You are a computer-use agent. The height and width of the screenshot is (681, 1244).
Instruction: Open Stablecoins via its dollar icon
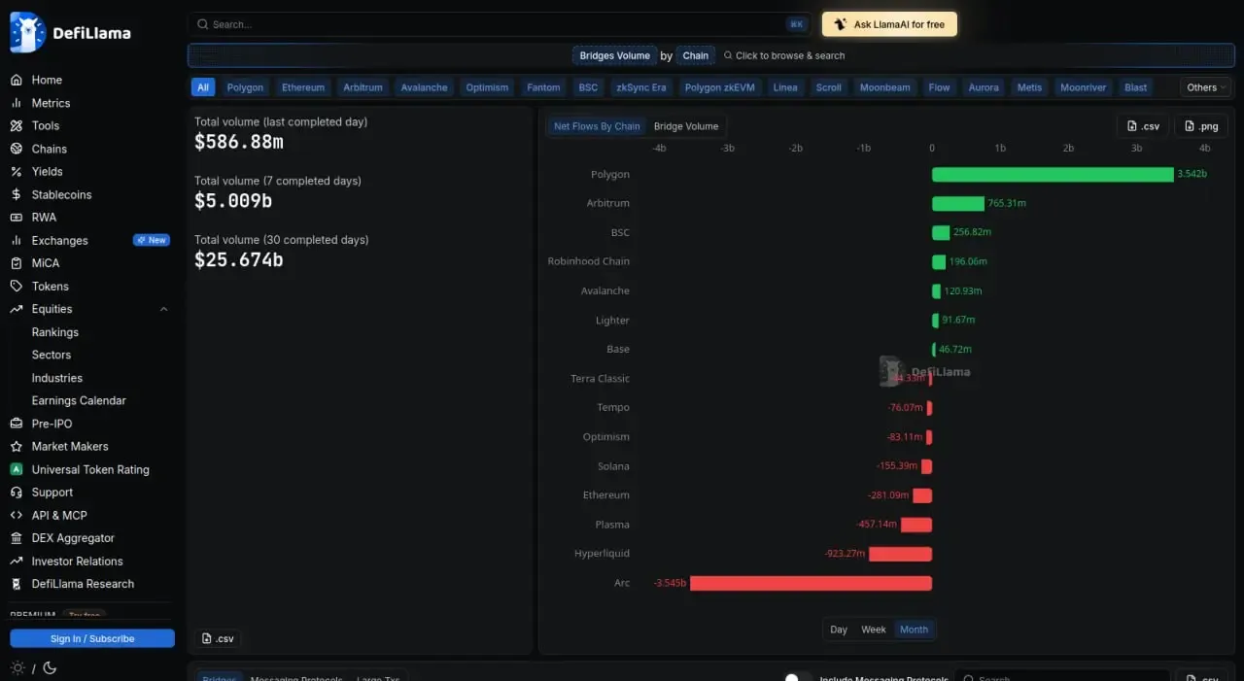(x=16, y=194)
